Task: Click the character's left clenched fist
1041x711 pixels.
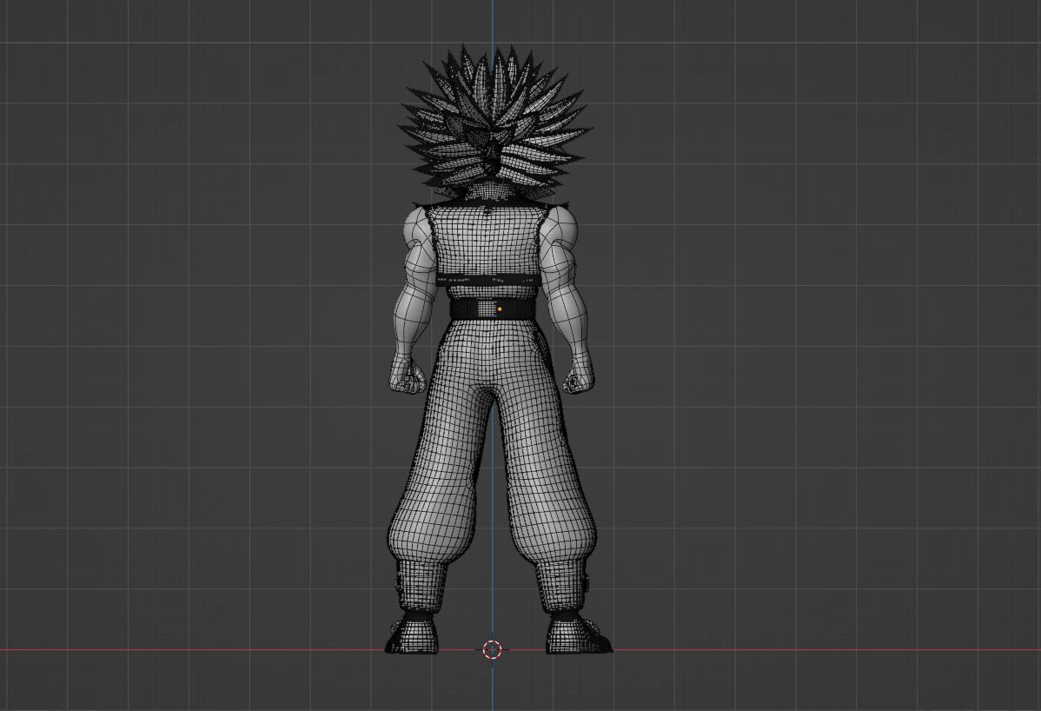Action: [407, 375]
